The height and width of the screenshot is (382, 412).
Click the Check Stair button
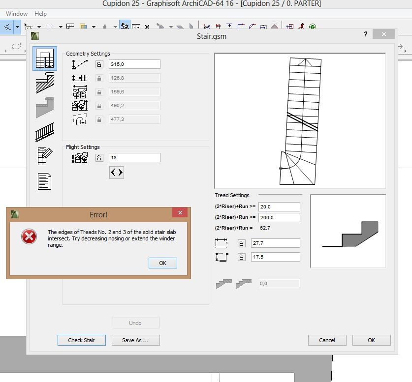click(x=81, y=340)
